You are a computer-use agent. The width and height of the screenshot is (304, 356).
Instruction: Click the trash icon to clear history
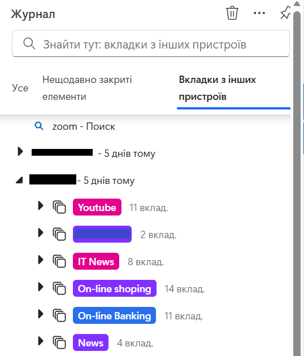(x=232, y=13)
